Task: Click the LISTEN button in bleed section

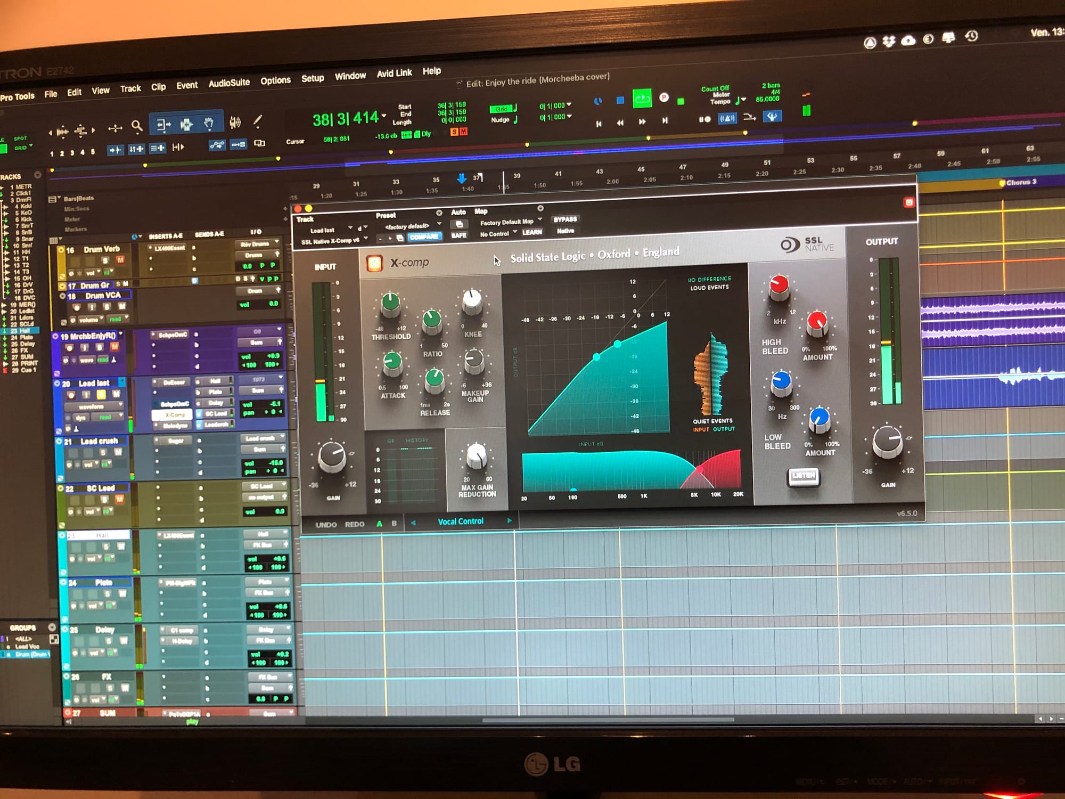Action: [803, 476]
